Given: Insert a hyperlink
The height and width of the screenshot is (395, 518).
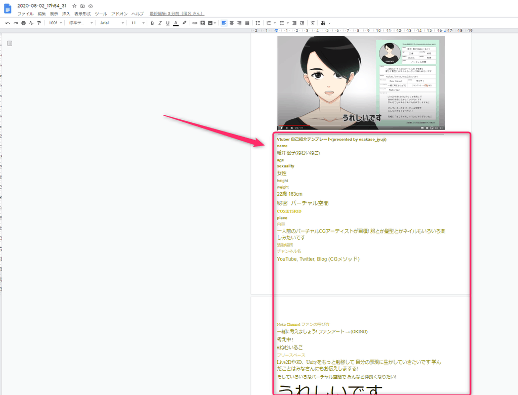Looking at the screenshot, I should pos(195,23).
